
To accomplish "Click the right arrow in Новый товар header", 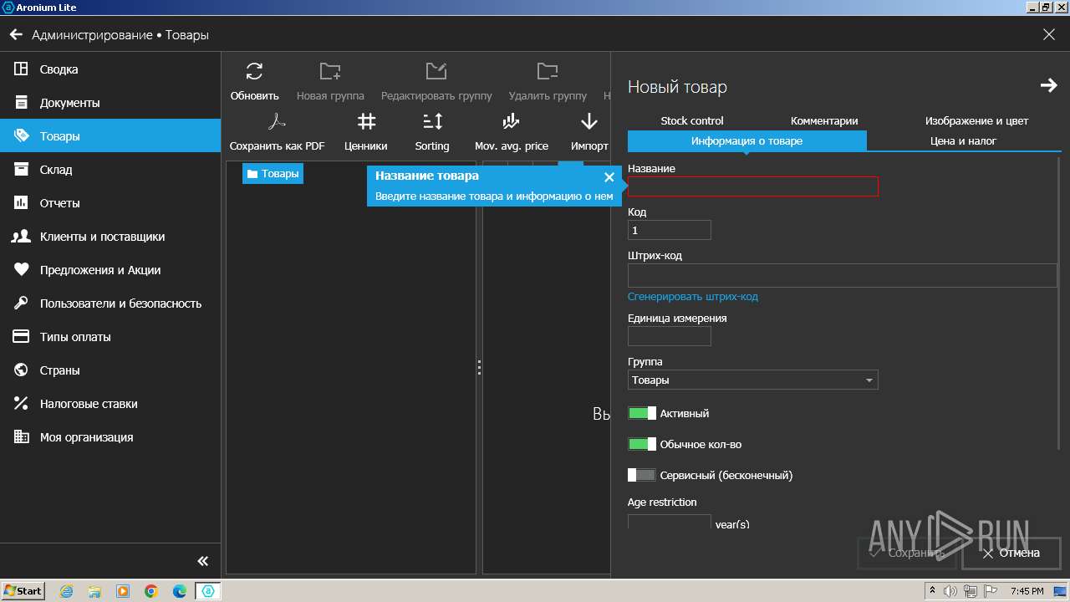I will click(x=1048, y=85).
